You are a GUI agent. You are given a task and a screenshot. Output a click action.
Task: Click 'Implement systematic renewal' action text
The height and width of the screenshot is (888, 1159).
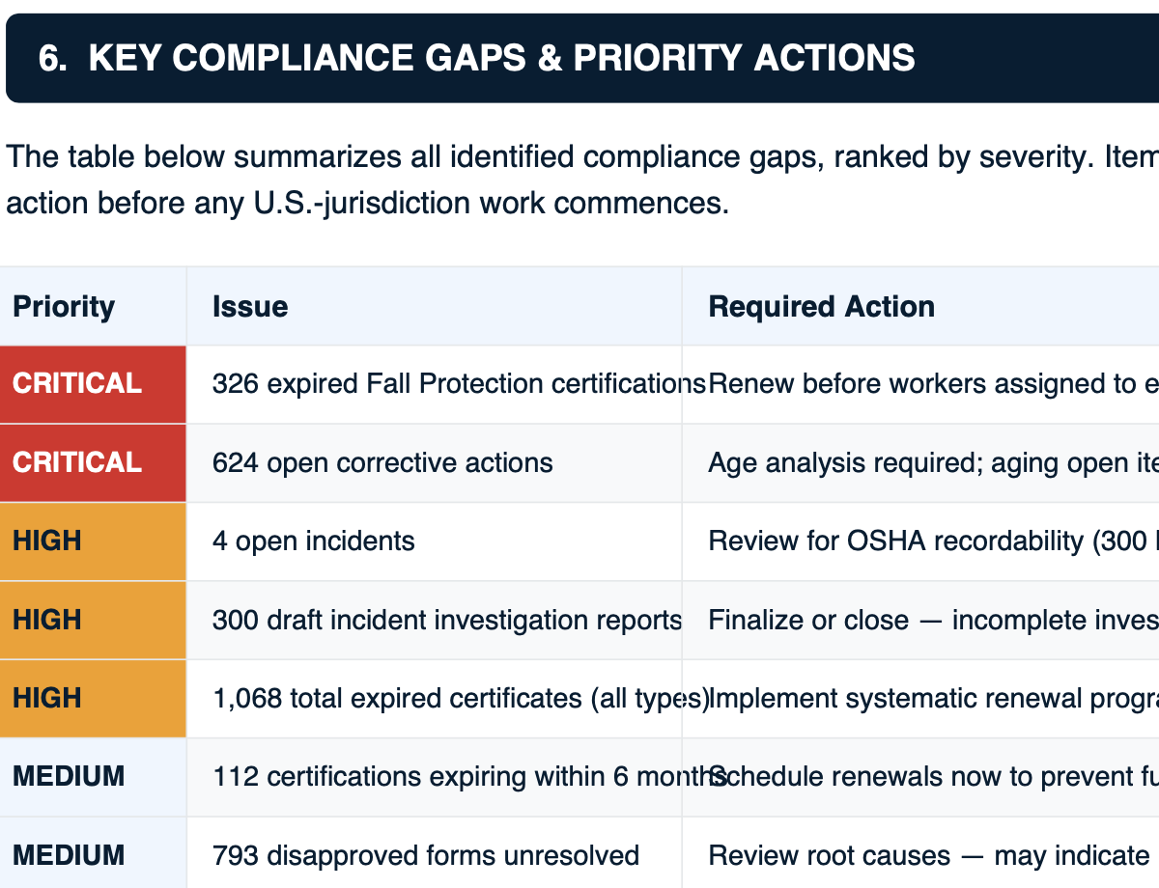934,699
